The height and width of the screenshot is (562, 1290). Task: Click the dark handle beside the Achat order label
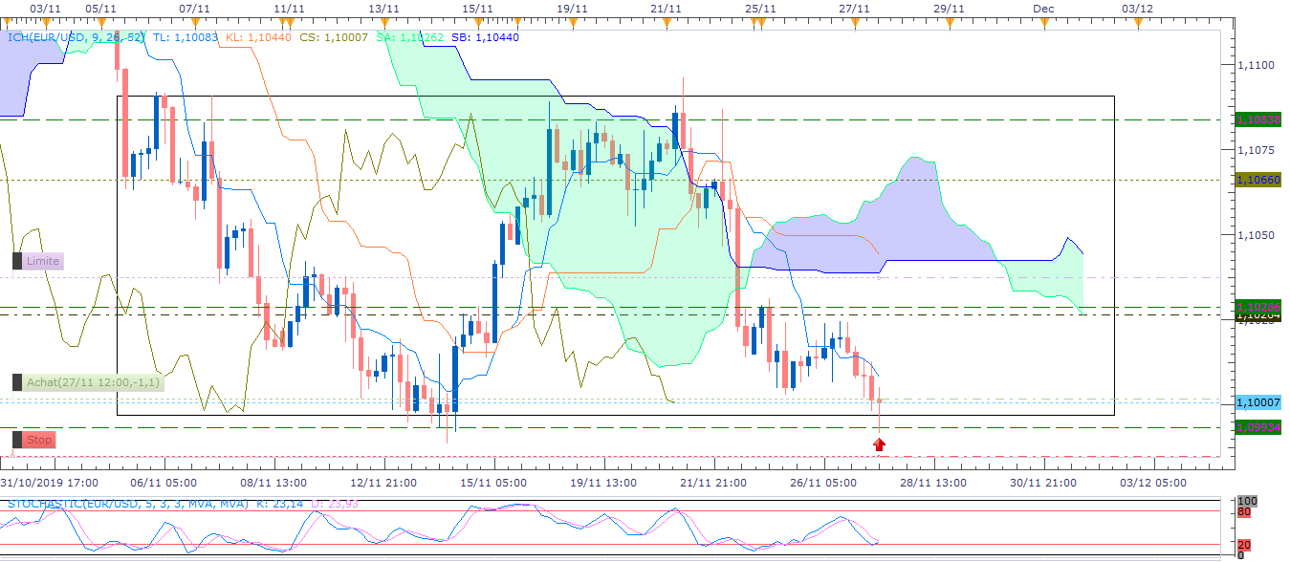pyautogui.click(x=17, y=382)
